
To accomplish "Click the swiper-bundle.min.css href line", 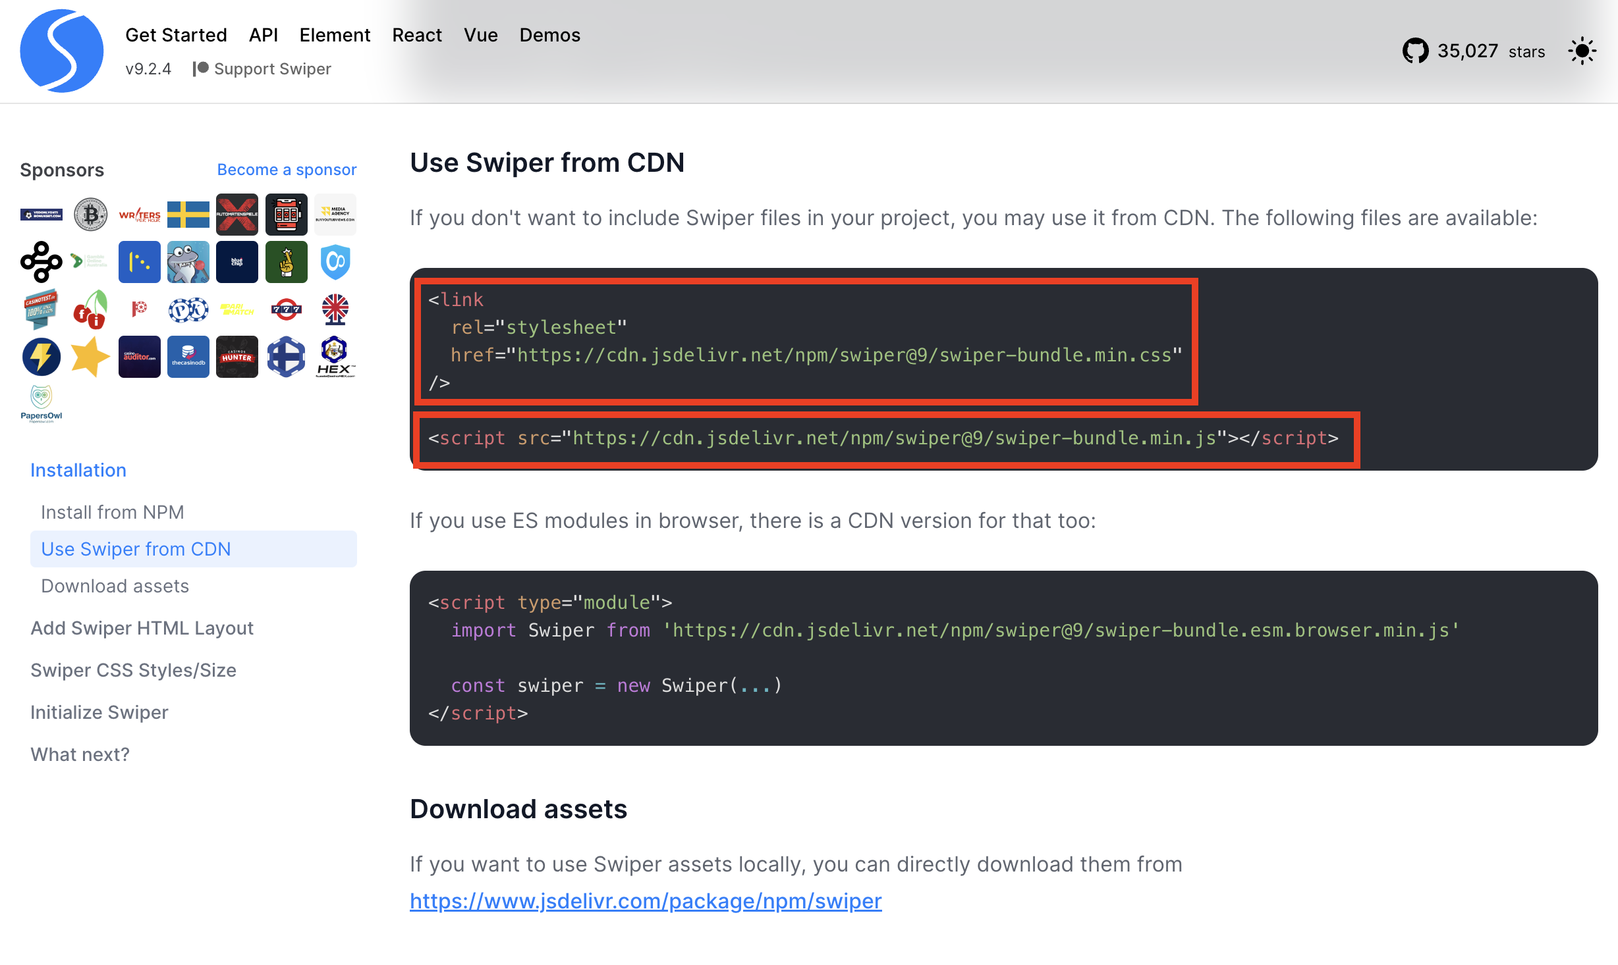I will click(816, 355).
